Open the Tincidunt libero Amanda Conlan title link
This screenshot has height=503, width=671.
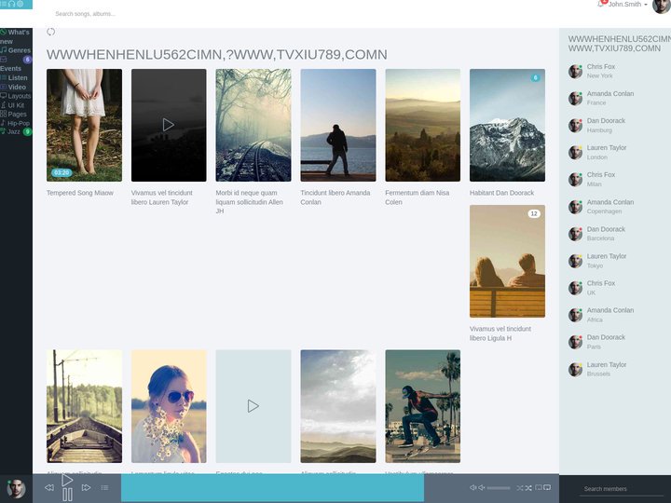[335, 197]
